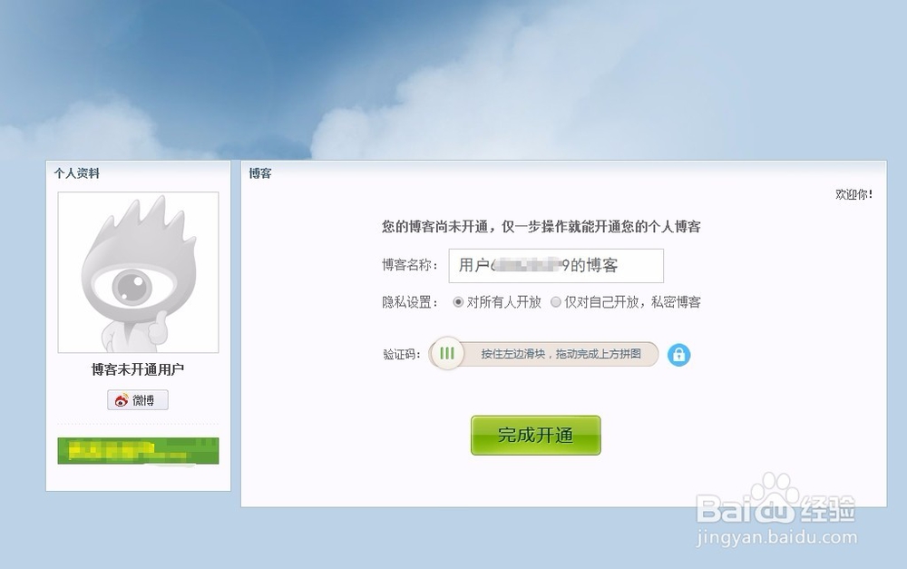Click the 微博 button under the profile

[138, 400]
